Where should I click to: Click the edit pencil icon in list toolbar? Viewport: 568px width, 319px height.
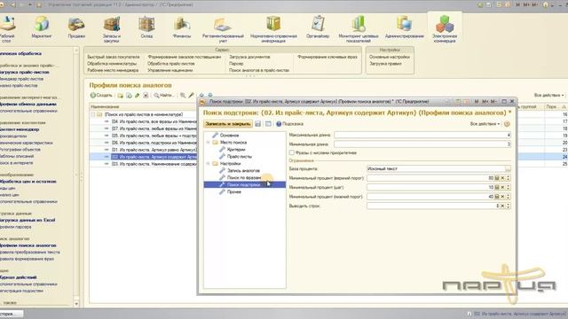138,96
